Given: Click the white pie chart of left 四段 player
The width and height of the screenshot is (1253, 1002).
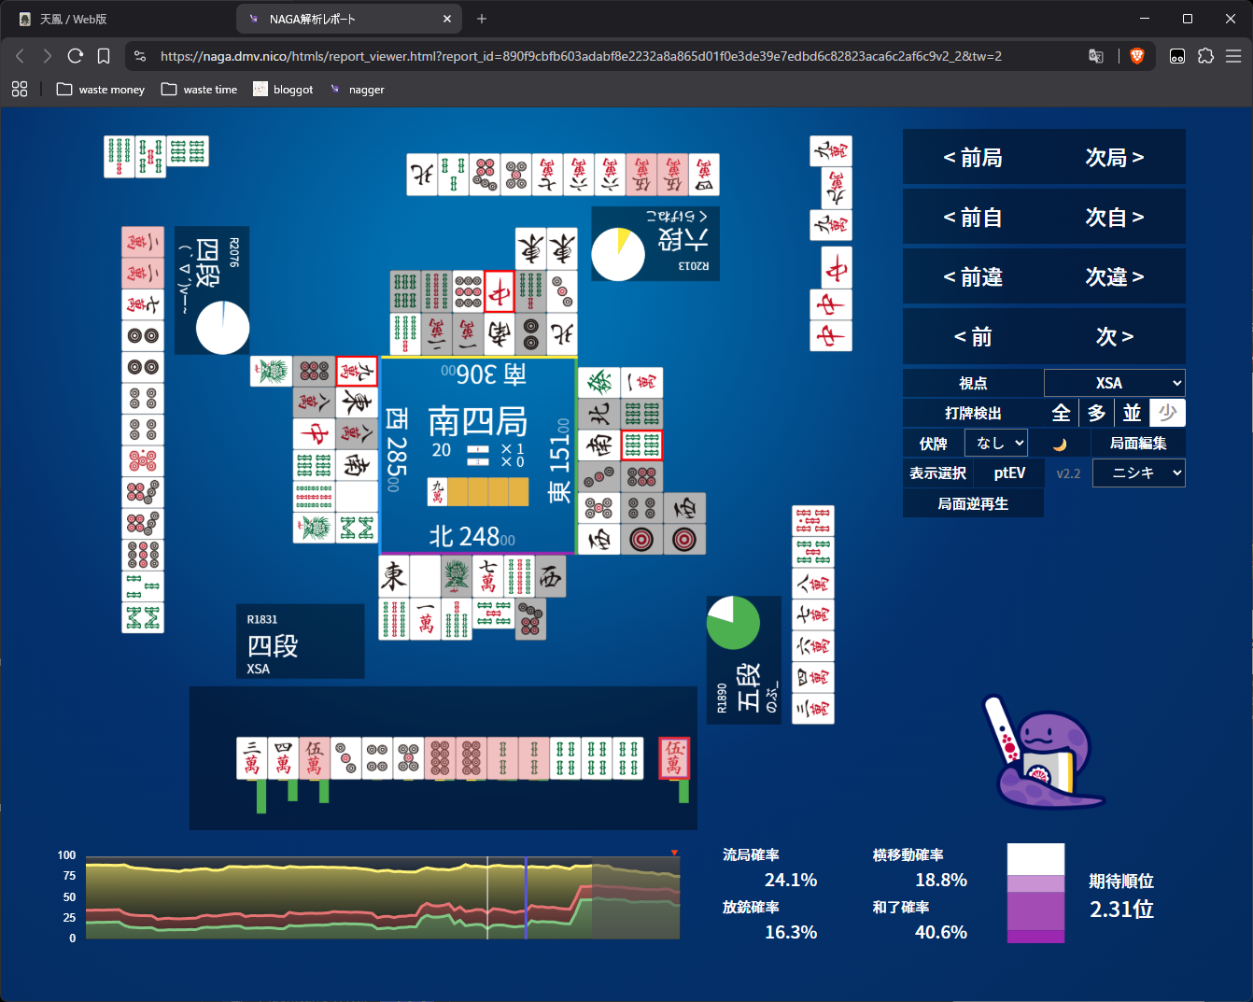Looking at the screenshot, I should (222, 328).
